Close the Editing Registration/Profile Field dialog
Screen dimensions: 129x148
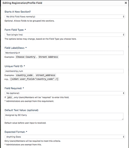pyautogui.click(x=126, y=3)
